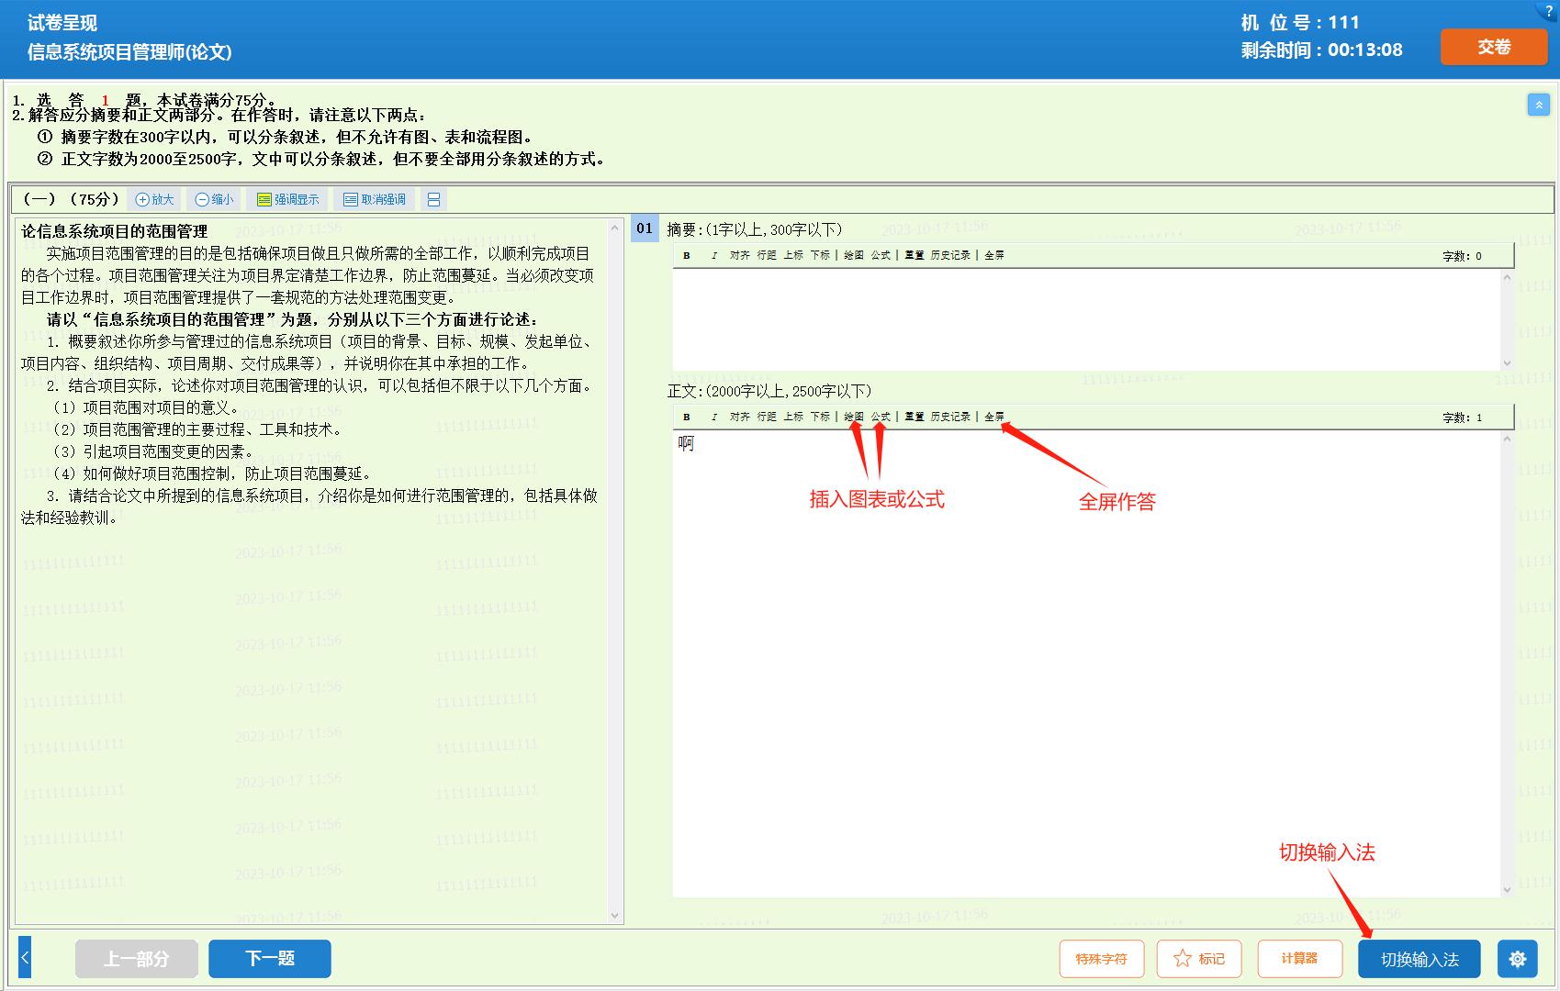
Task: Open the 特殊字符 special characters panel
Action: [x=1101, y=959]
